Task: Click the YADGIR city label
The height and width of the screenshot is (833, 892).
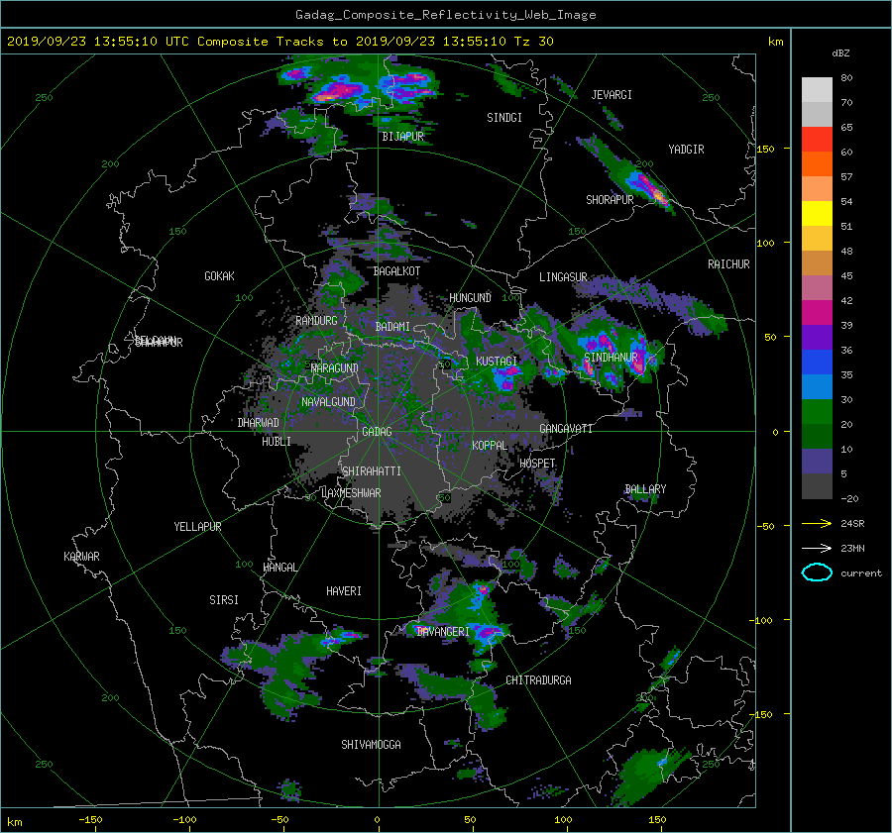Action: pos(686,150)
